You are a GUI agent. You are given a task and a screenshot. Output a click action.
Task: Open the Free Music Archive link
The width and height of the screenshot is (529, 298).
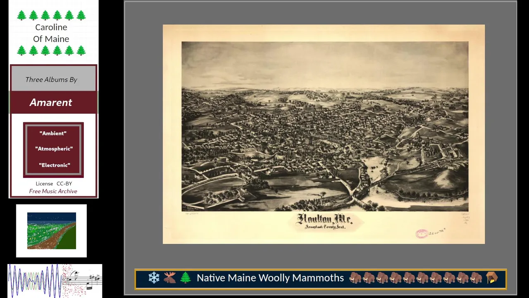(53, 191)
